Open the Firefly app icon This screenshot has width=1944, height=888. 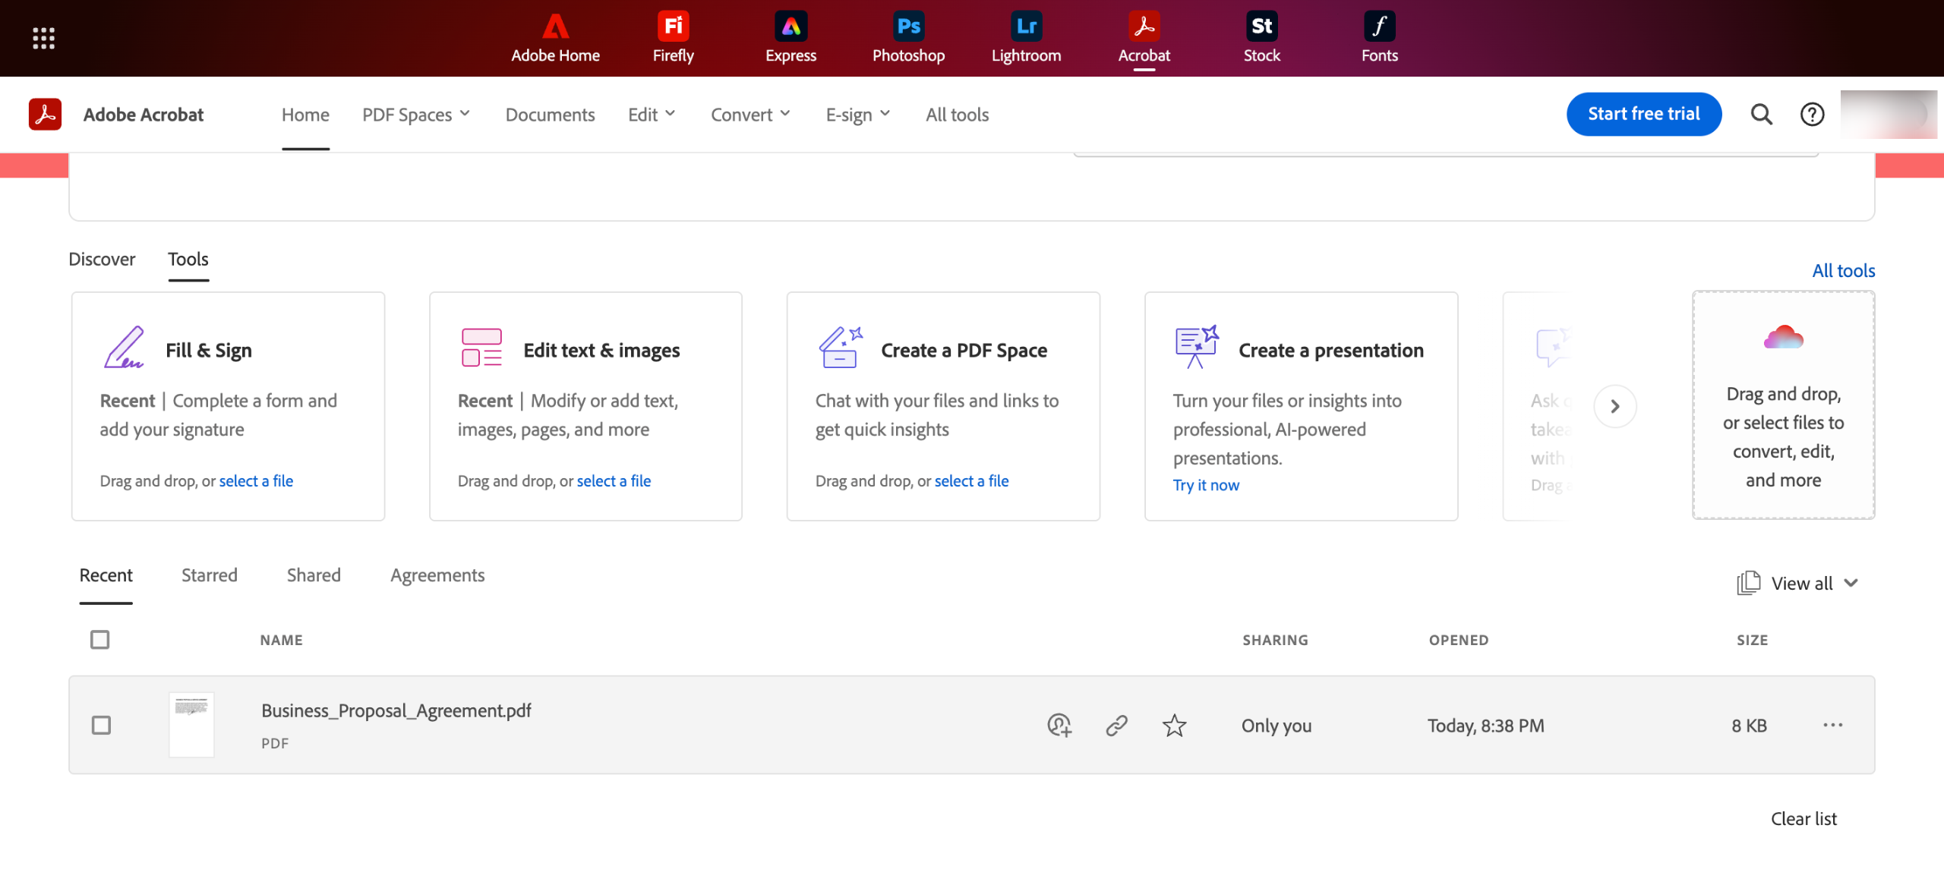673,36
